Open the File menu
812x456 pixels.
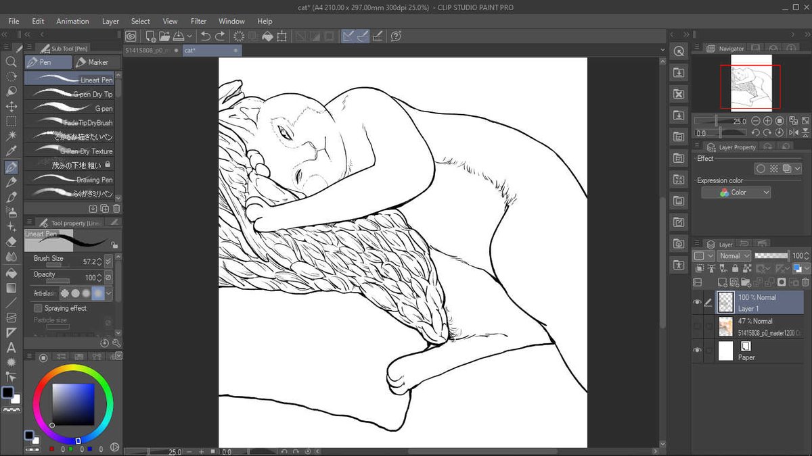(x=14, y=22)
